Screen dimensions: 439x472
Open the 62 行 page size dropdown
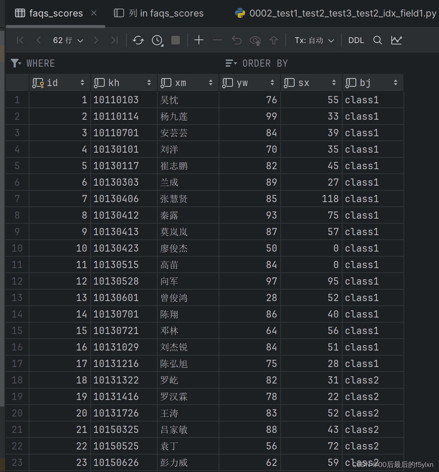(x=68, y=40)
